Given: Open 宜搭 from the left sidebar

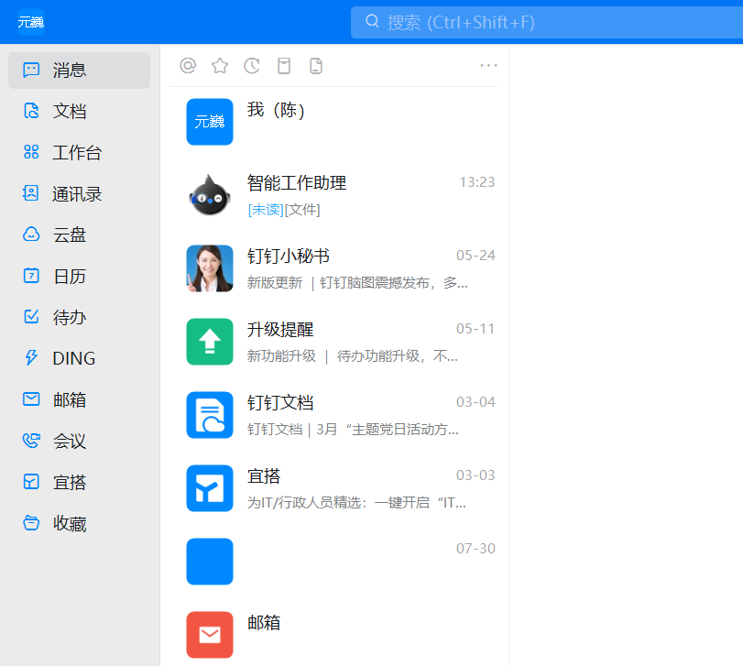Looking at the screenshot, I should click(79, 482).
